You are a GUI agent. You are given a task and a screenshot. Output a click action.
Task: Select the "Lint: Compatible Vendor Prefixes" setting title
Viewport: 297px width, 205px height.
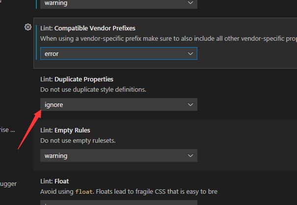[88, 28]
